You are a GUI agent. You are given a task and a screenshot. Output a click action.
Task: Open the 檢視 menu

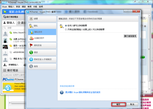30,7
